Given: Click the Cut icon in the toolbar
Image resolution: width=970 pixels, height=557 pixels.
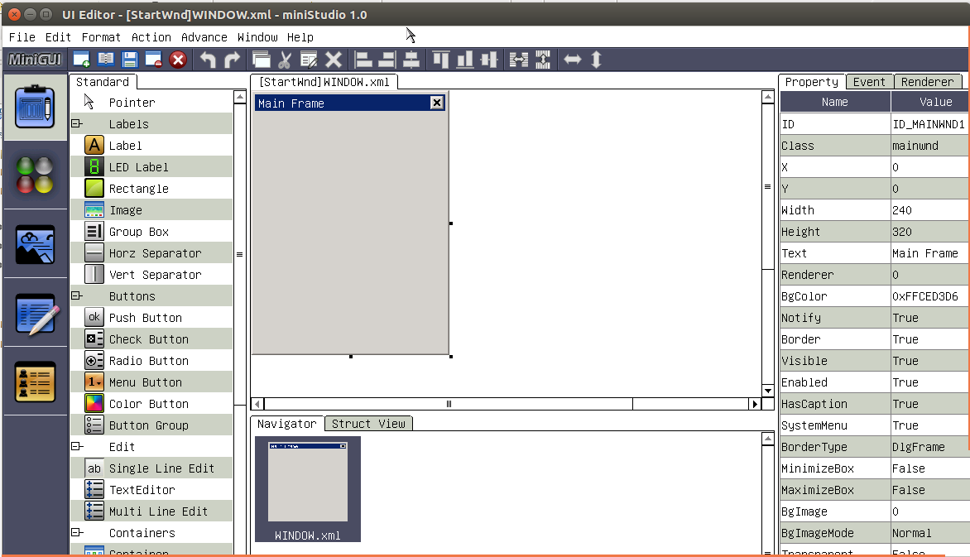Looking at the screenshot, I should pyautogui.click(x=285, y=59).
